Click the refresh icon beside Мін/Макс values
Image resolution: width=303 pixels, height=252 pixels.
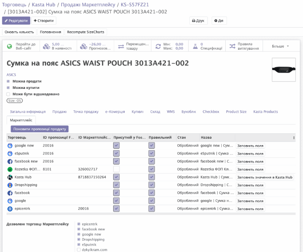click(158, 46)
